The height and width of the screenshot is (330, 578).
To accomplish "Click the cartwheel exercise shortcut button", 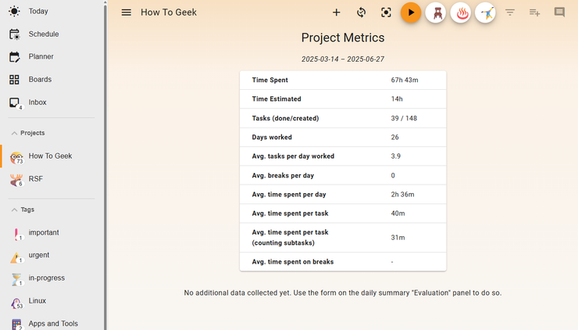I will [485, 13].
